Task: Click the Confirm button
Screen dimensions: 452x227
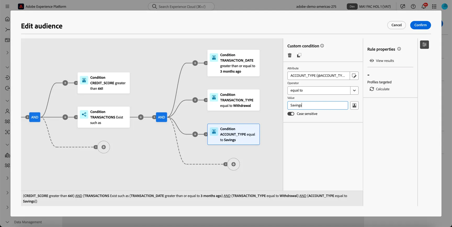Action: click(420, 25)
